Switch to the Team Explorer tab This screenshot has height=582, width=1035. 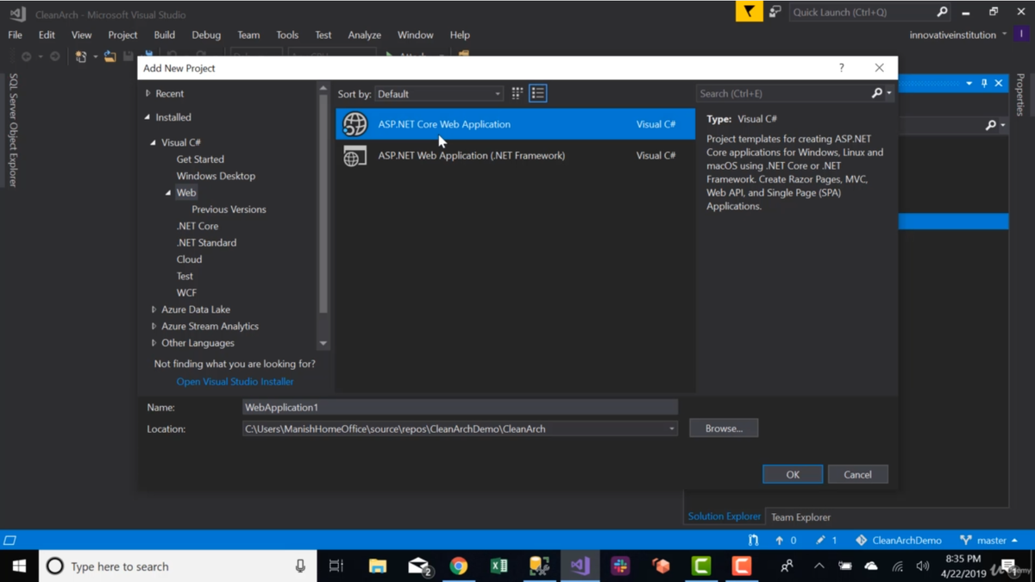[x=800, y=517]
